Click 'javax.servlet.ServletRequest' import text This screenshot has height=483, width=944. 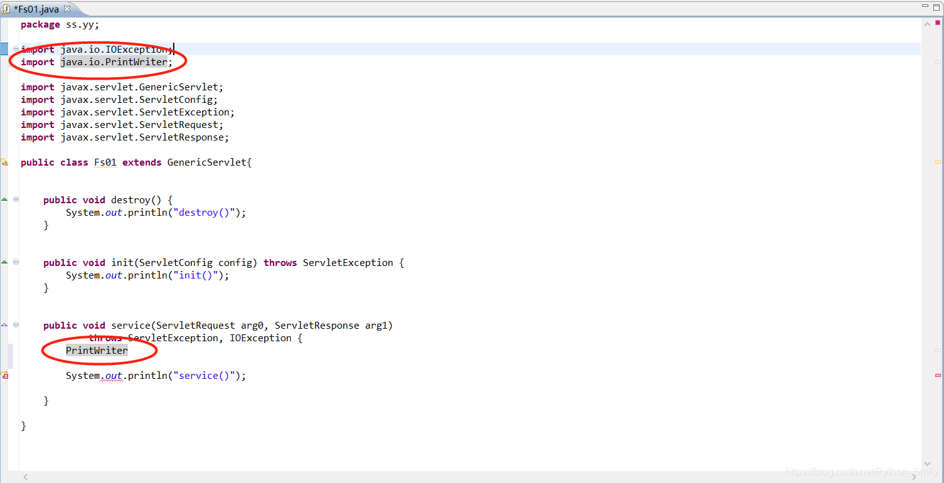(139, 125)
